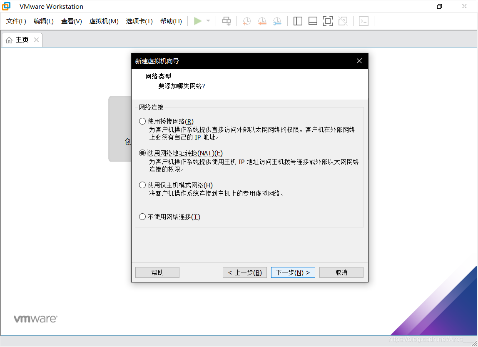478x347 pixels.
Task: Click the Enter Full Screen icon
Action: pyautogui.click(x=328, y=21)
